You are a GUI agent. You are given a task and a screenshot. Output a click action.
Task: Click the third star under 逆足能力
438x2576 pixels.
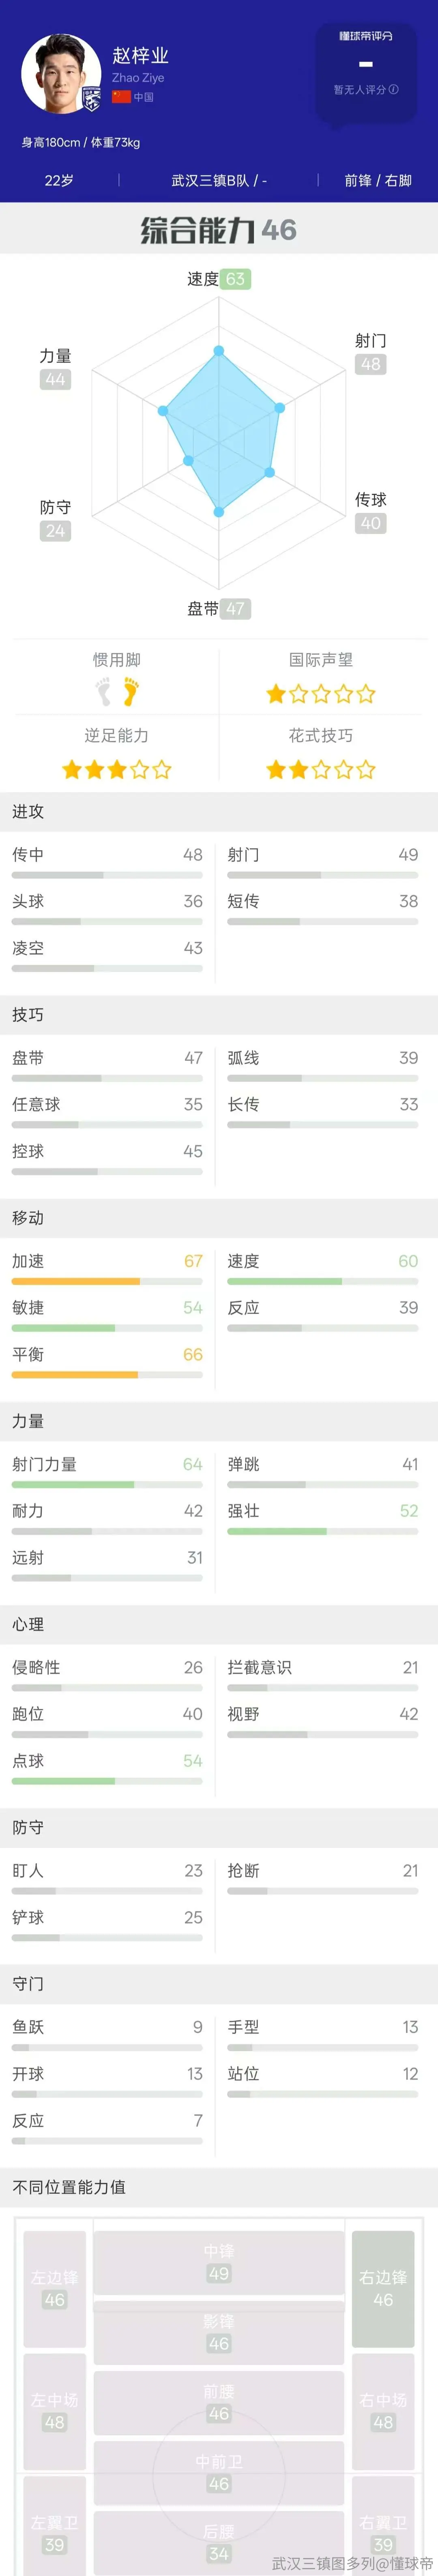tap(117, 770)
